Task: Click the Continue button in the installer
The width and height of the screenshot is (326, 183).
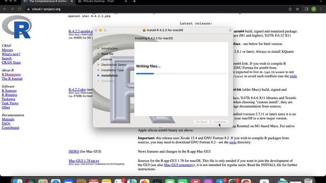Action: (x=220, y=122)
